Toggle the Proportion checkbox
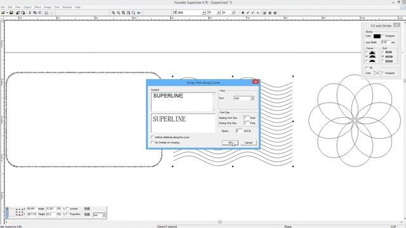The image size is (406, 228). pyautogui.click(x=67, y=214)
